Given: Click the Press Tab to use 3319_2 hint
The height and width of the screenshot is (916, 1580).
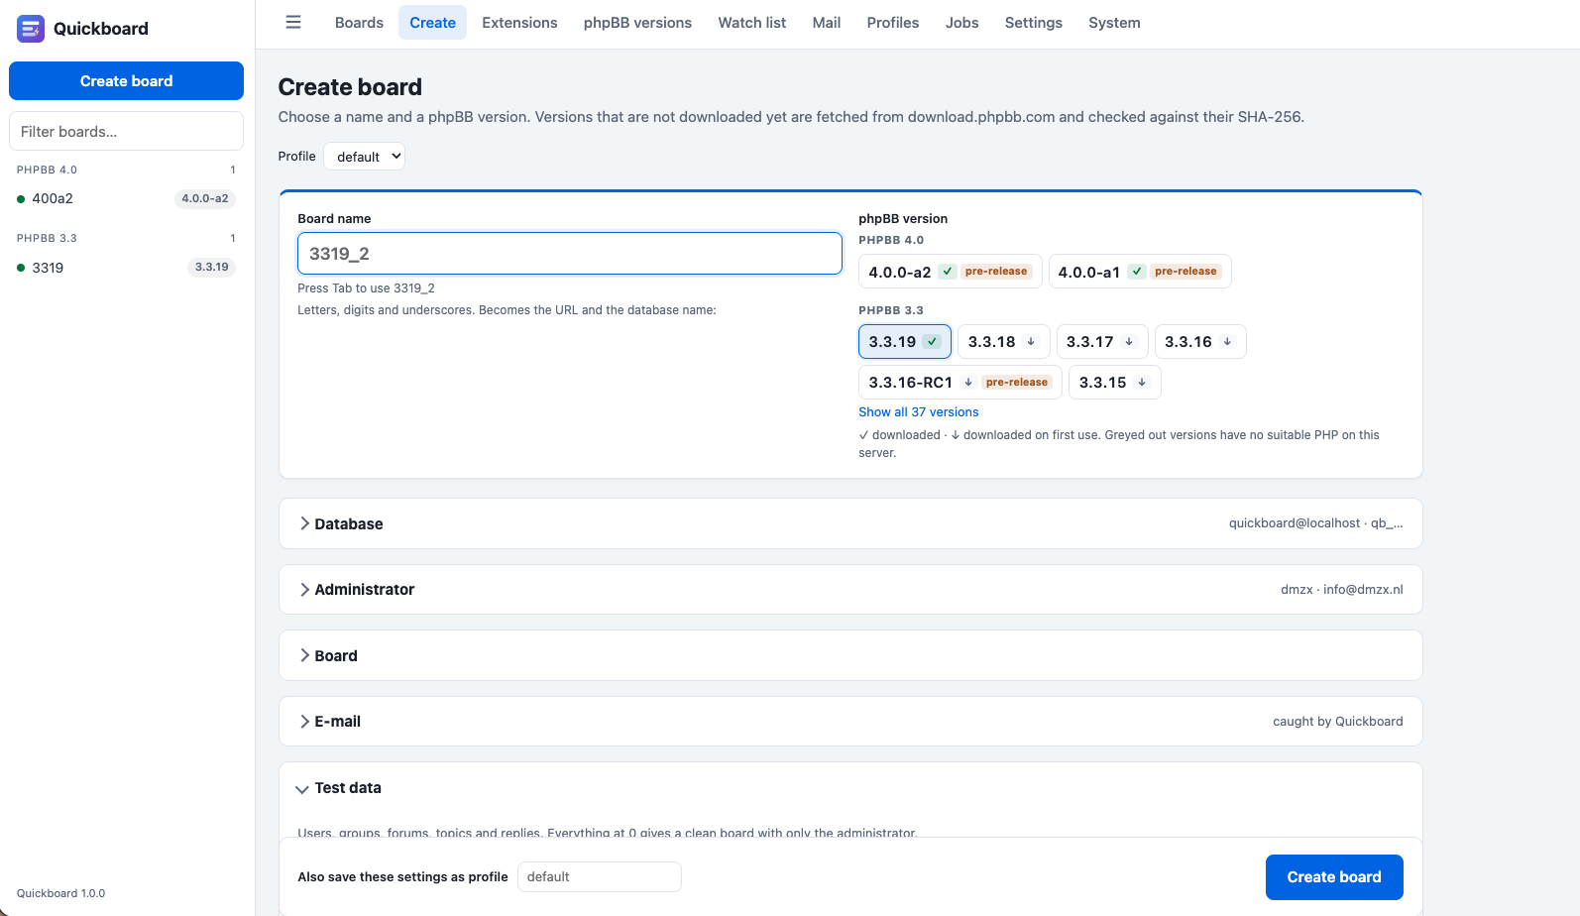Looking at the screenshot, I should [x=366, y=288].
